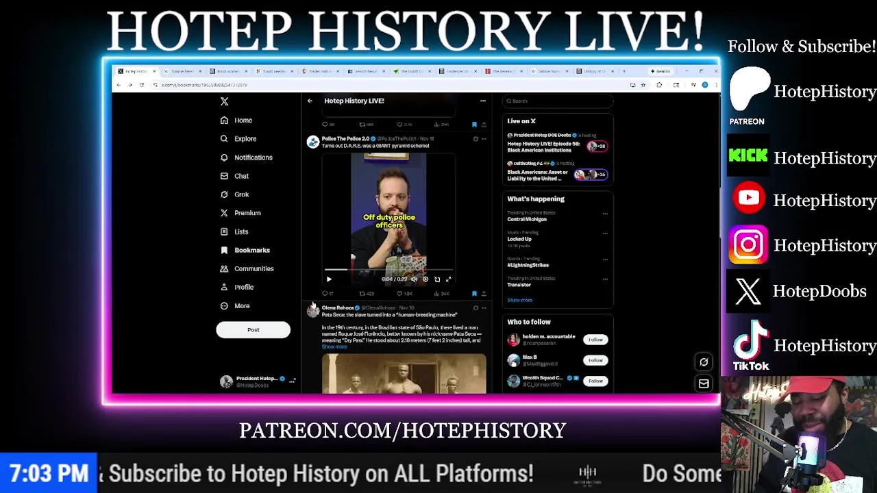This screenshot has width=877, height=493.
Task: Open video playback settings gear
Action: [425, 279]
